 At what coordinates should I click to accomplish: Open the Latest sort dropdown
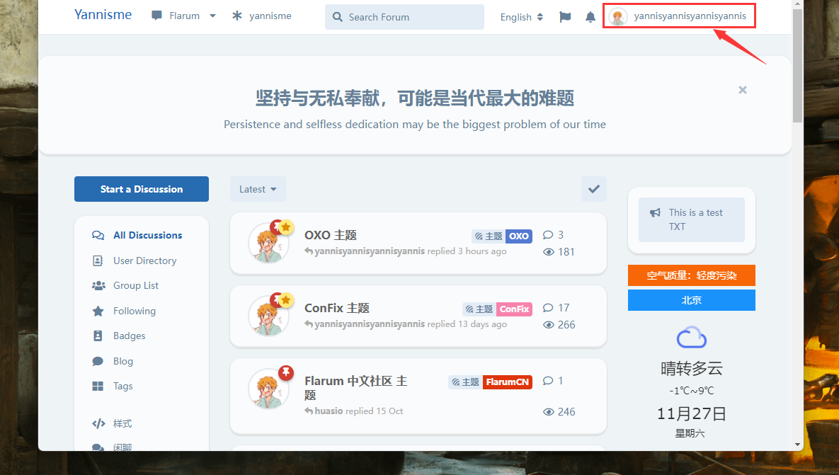(258, 189)
